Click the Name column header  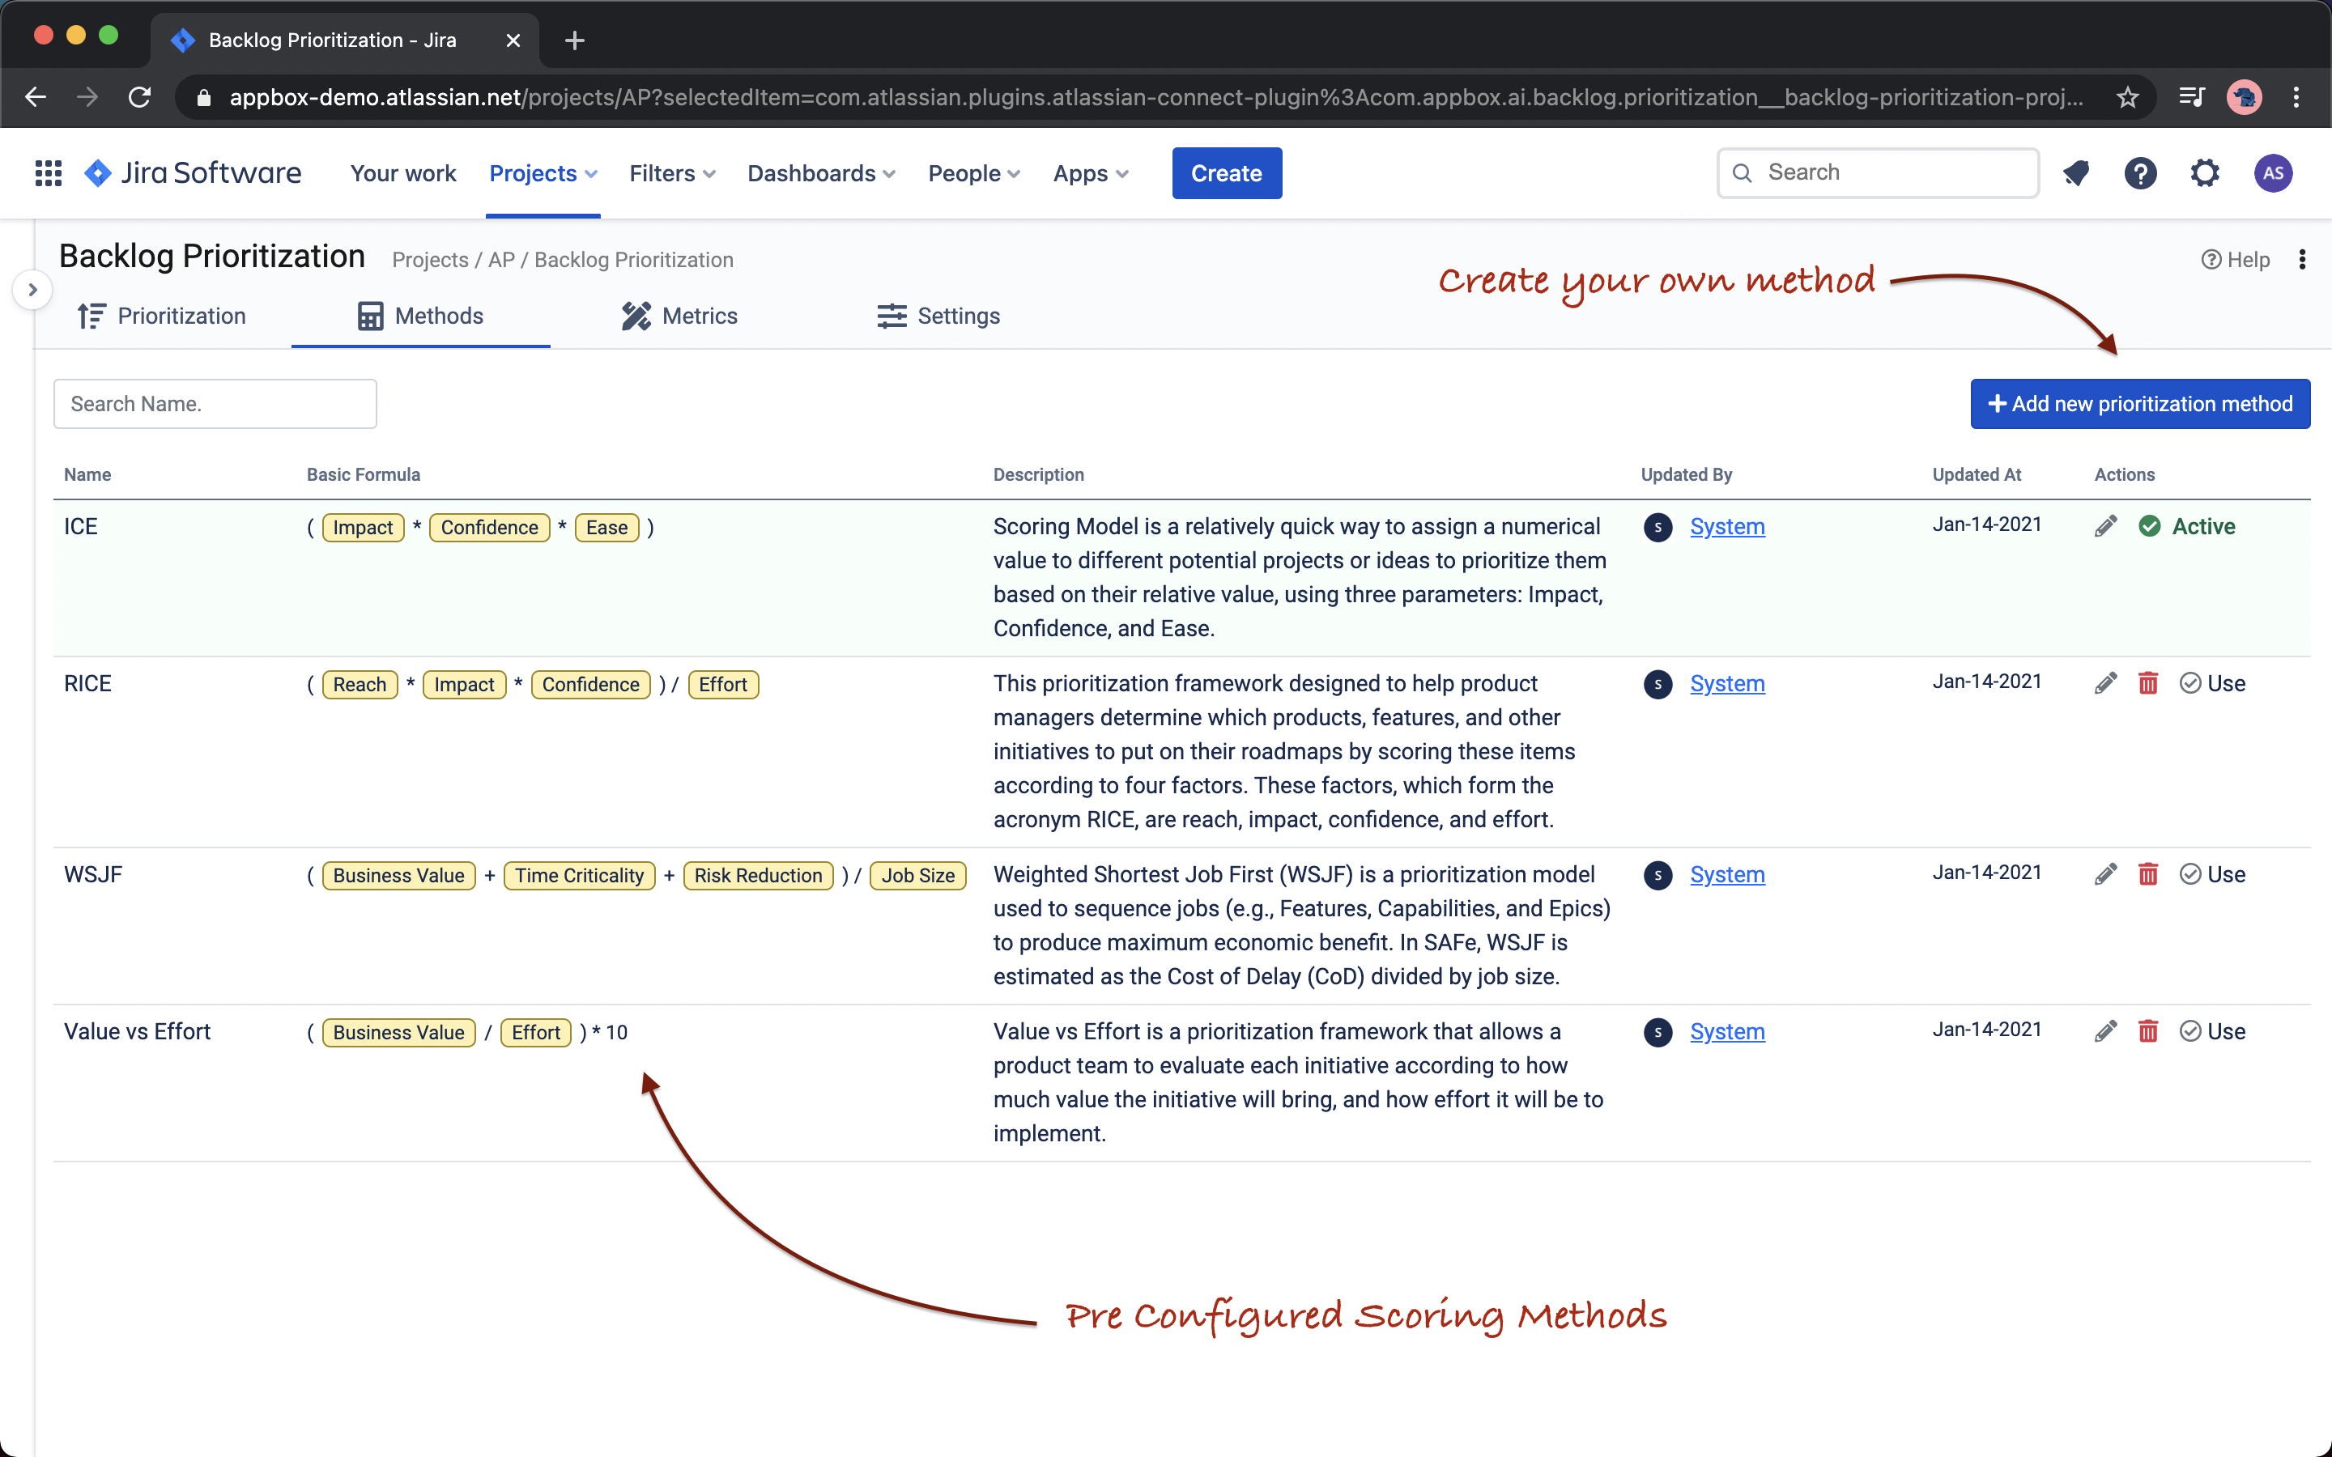87,474
